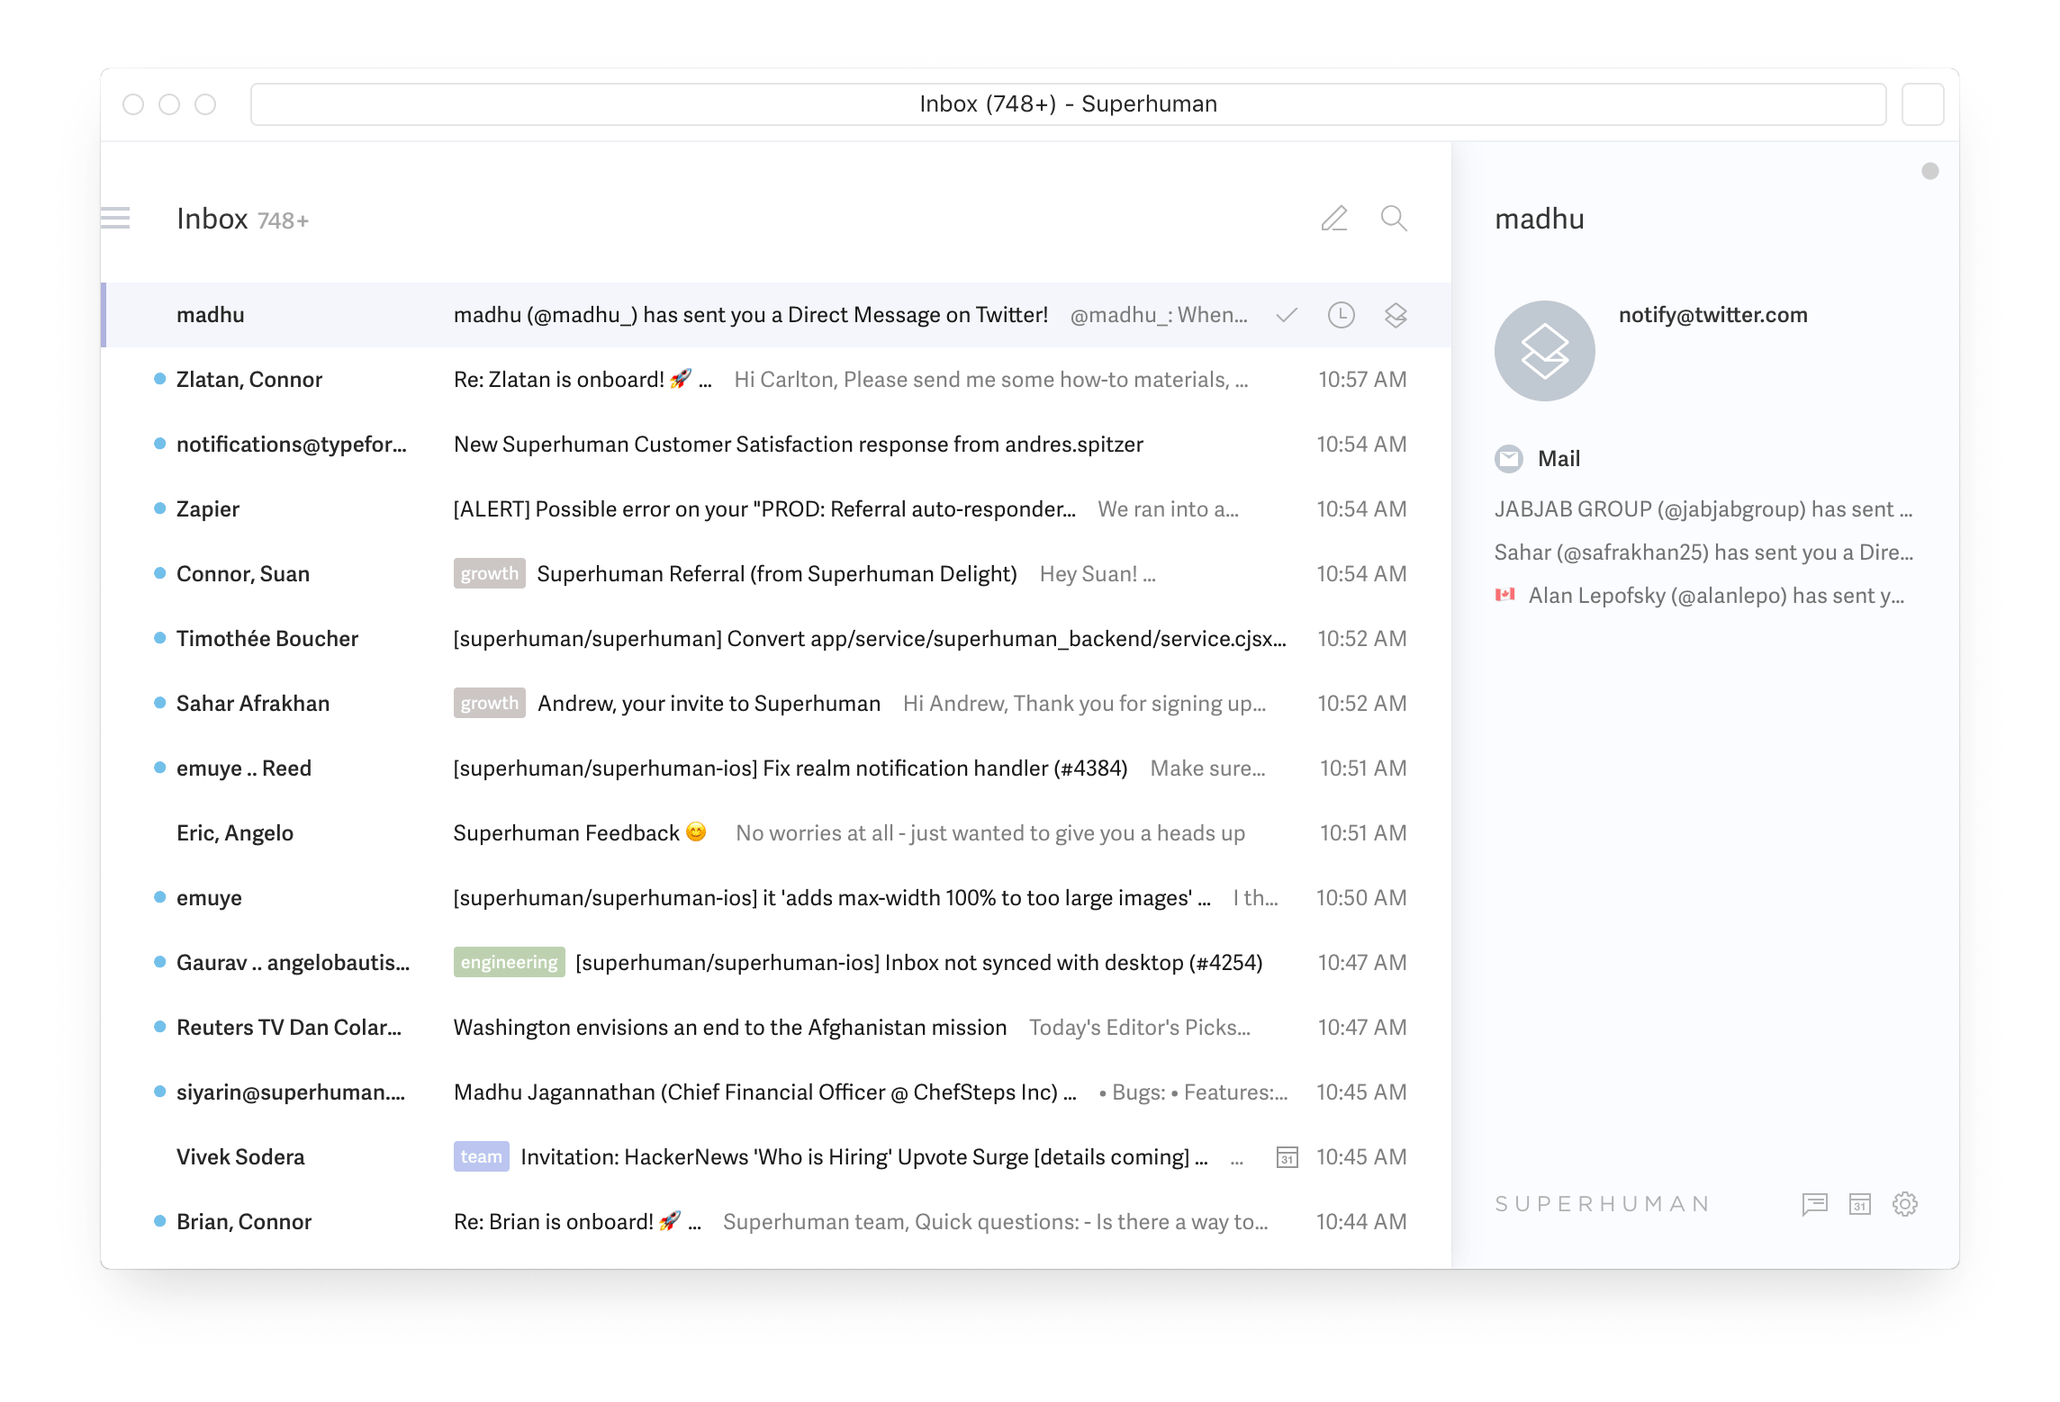Screen dimensions: 2060x1402
Task: Toggle unread dot on Timothée Boucher email
Action: (159, 638)
